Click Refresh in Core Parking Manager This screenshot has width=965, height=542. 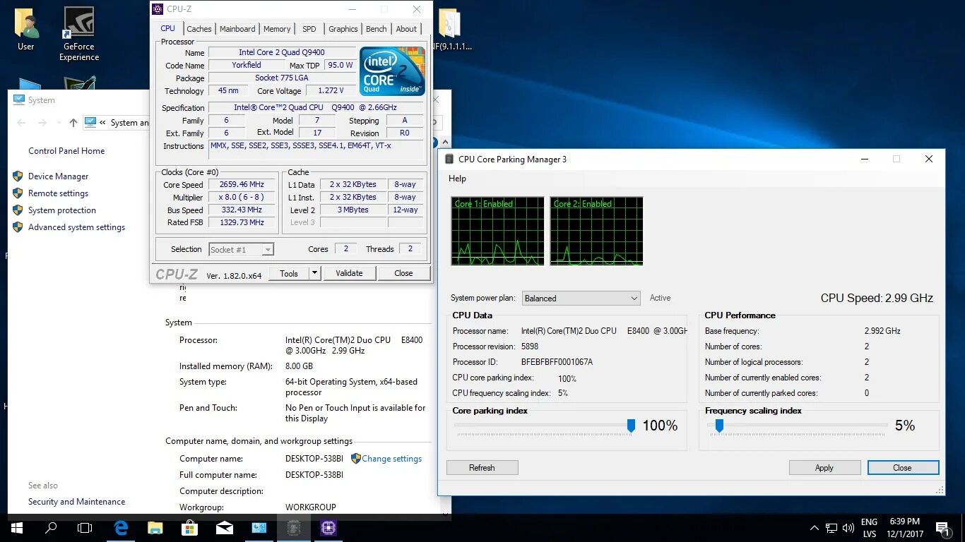point(482,468)
